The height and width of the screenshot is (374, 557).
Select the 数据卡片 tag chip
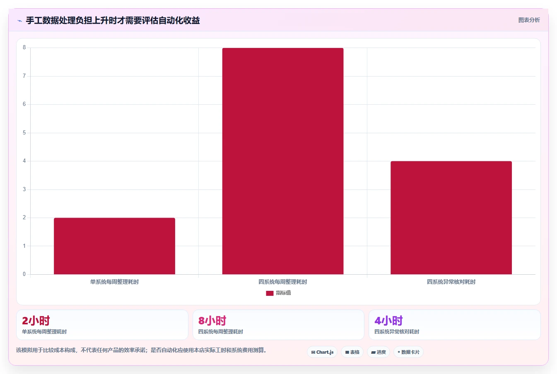pyautogui.click(x=408, y=352)
